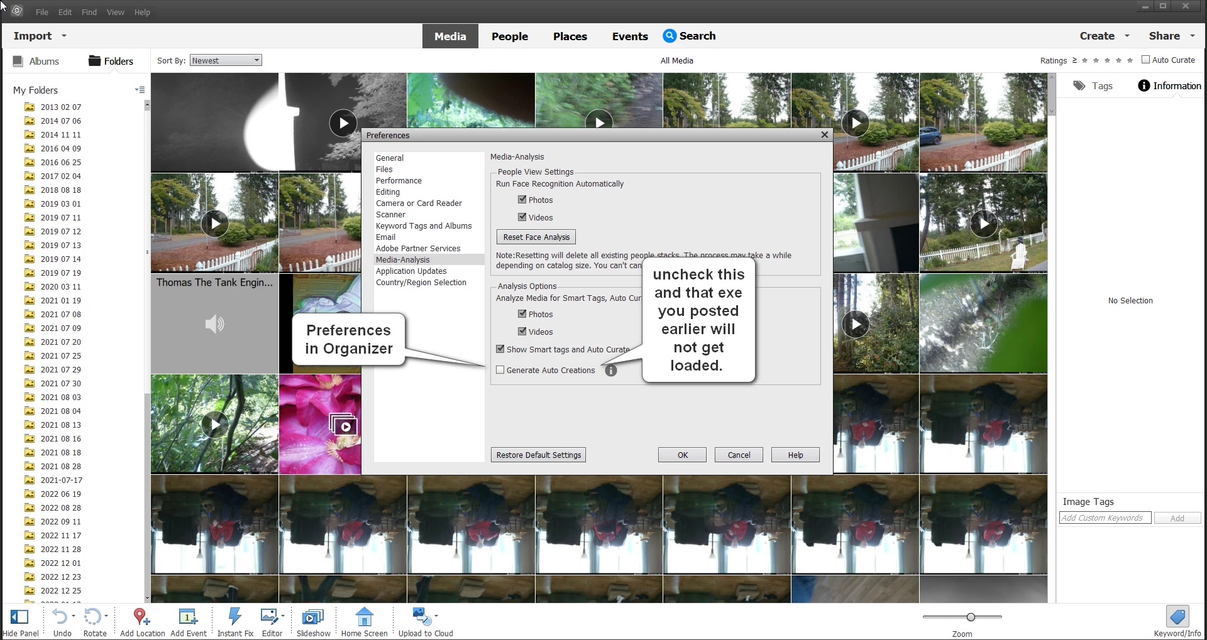Image resolution: width=1207 pixels, height=640 pixels.
Task: Click Reset Face Analysis button
Action: click(x=536, y=237)
